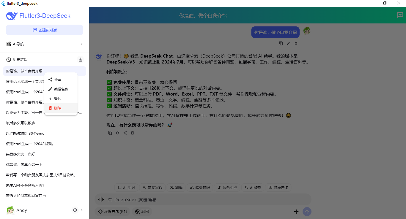This screenshot has height=219, width=406.
Task: Click the send message arrow button
Action: [x=307, y=212]
